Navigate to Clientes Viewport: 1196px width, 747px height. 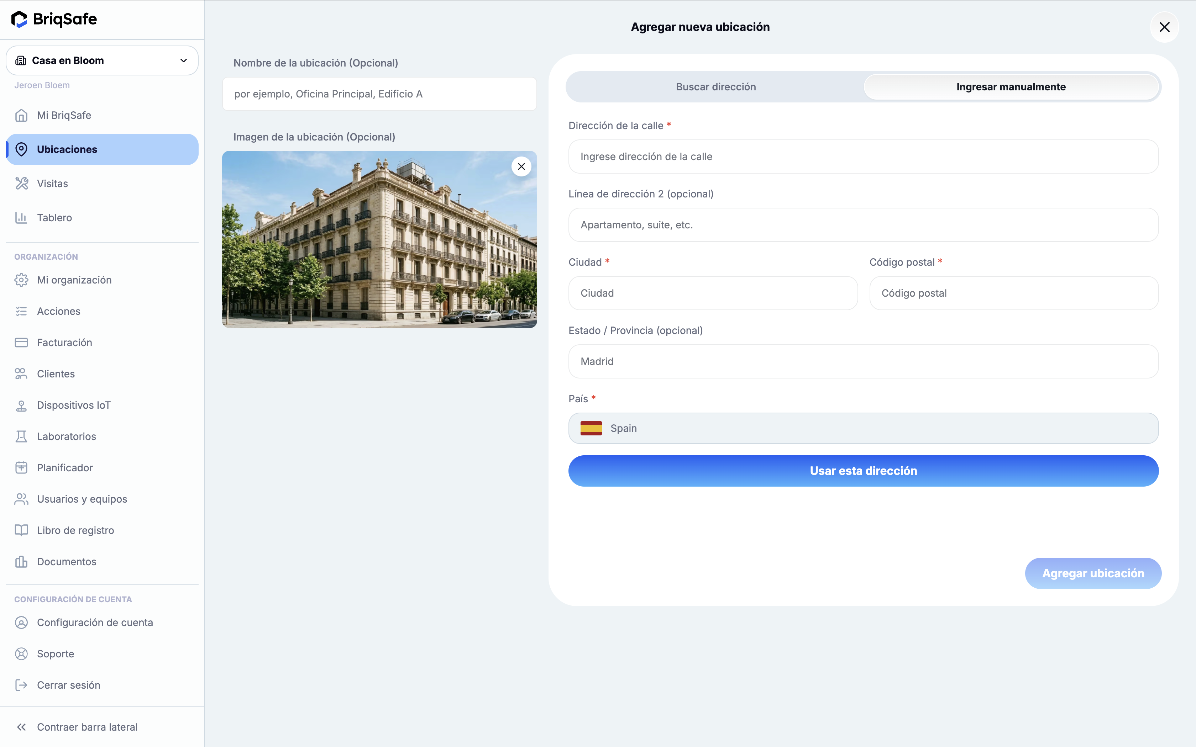coord(102,373)
